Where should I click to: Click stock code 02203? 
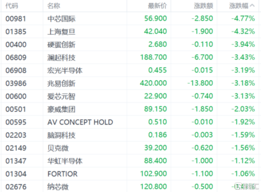tap(16, 135)
